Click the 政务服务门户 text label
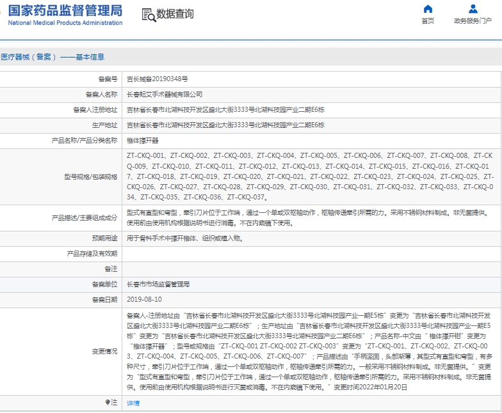Screen dimensions: 502x413 [x=473, y=20]
